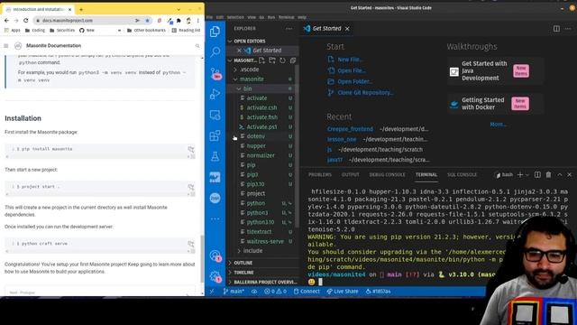Open the Manage gear in VS Code activity bar
This screenshot has height=325, width=577.
(x=215, y=276)
